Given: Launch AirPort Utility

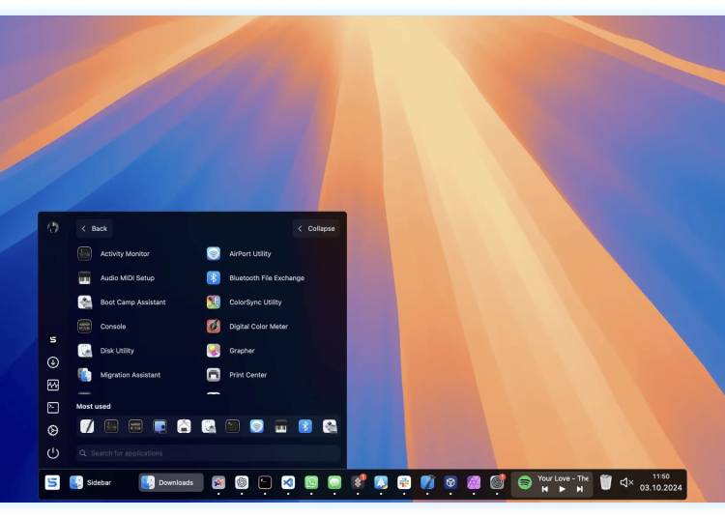Looking at the screenshot, I should (x=249, y=254).
